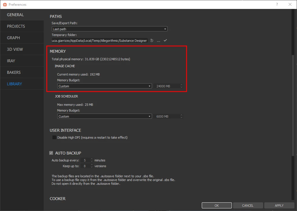Click the 6000 MB job scheduler value field
The image size is (297, 211).
coord(168,116)
